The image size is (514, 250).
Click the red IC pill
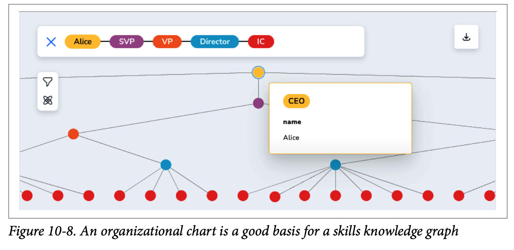[261, 42]
